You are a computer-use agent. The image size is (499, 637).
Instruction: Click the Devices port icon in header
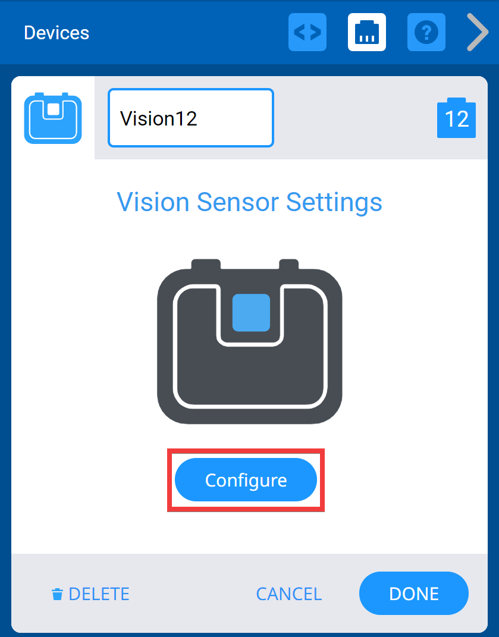click(x=367, y=32)
